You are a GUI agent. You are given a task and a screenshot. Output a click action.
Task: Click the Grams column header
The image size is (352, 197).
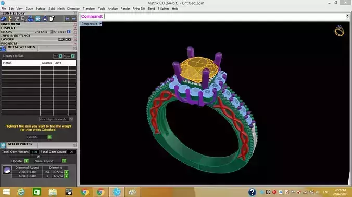pos(46,63)
